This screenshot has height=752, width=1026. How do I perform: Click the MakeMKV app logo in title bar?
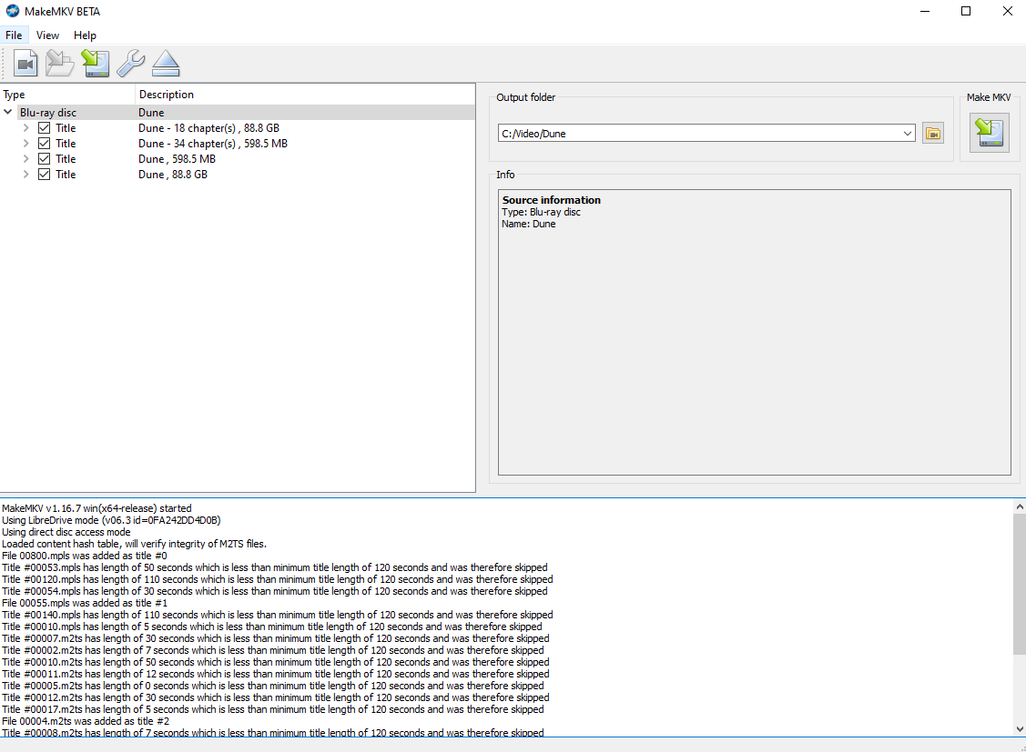(13, 11)
